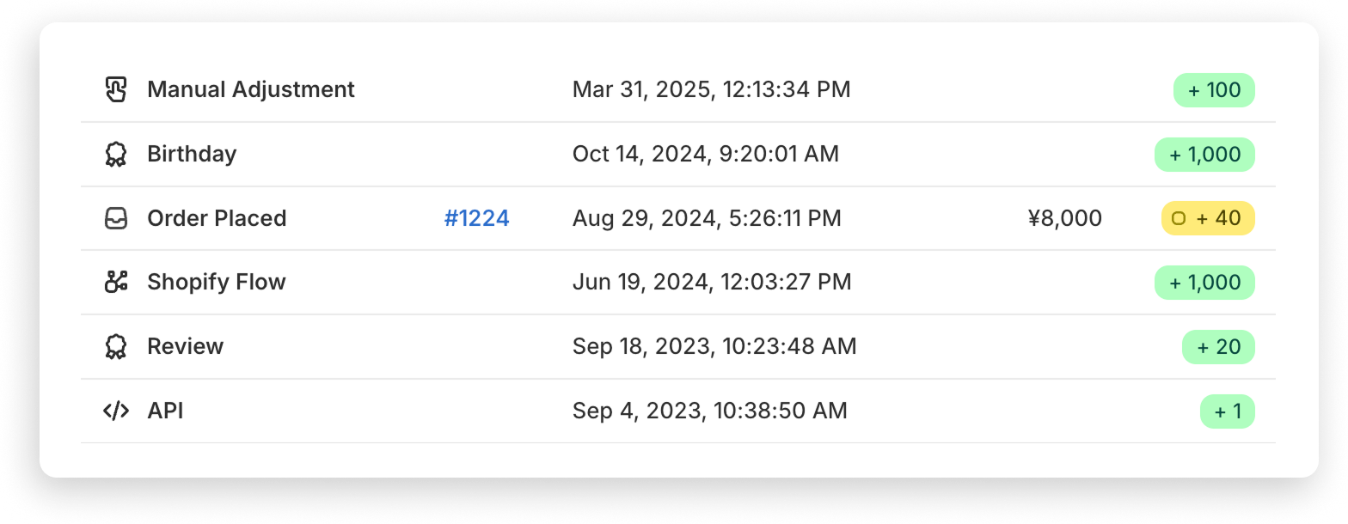Click the API code brackets icon
The height and width of the screenshot is (524, 1348).
115,411
